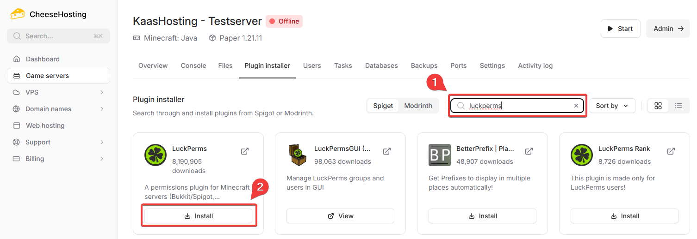Screen dimensions: 697x239
Task: Select Spiget as plugin source
Action: click(383, 106)
